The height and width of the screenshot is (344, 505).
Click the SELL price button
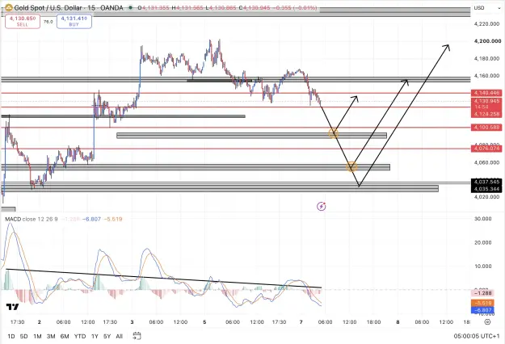23,21
